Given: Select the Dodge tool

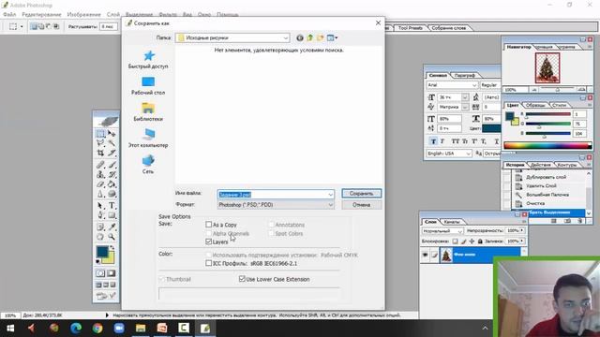Looking at the screenshot, I should click(112, 194).
